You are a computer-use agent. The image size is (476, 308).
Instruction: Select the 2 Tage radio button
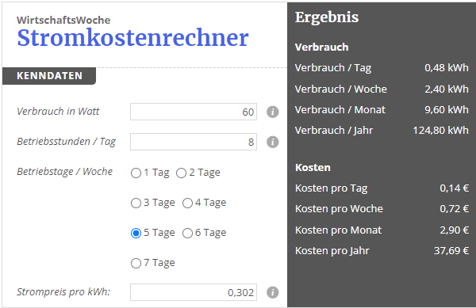pos(181,173)
